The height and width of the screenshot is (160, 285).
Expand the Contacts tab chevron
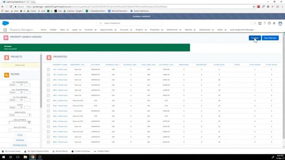click(x=95, y=30)
